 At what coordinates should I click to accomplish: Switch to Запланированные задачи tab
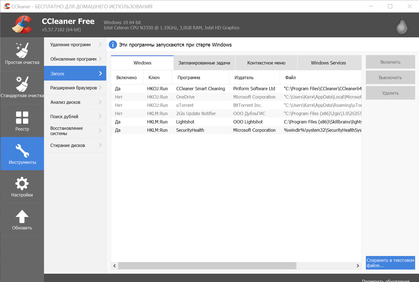[204, 63]
